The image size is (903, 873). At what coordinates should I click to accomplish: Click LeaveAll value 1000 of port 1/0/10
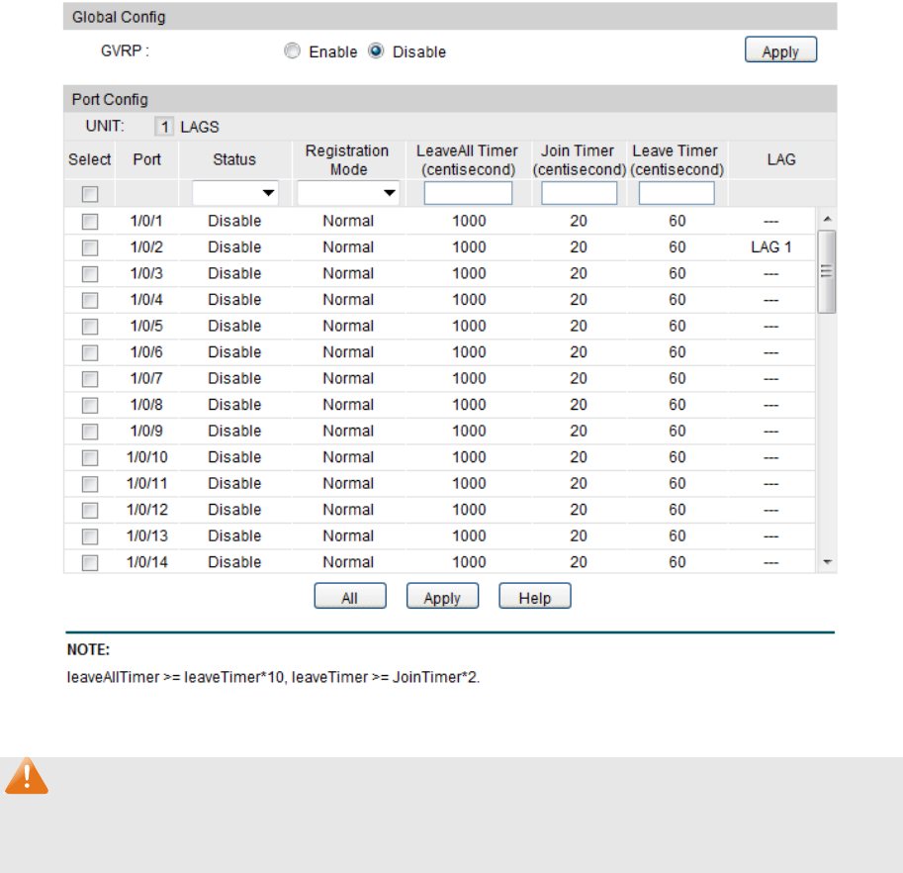[469, 457]
